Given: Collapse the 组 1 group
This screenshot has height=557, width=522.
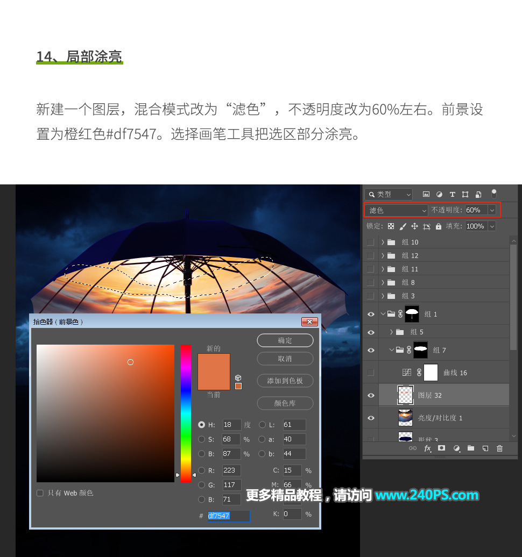Looking at the screenshot, I should [383, 313].
